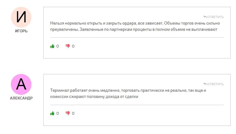236x134 pixels.
Task: Click ОТВЕТИТЬ link on Игорь's review
Action: [x=215, y=17]
